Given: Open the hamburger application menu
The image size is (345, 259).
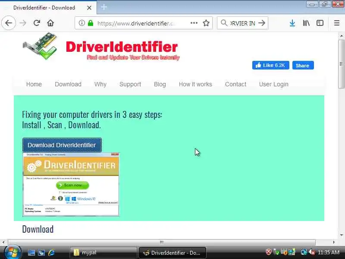Looking at the screenshot, I should (x=337, y=23).
